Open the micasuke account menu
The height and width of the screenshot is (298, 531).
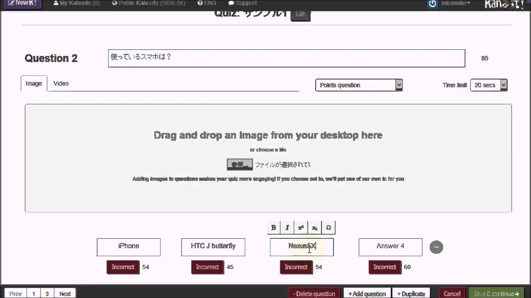[x=455, y=3]
